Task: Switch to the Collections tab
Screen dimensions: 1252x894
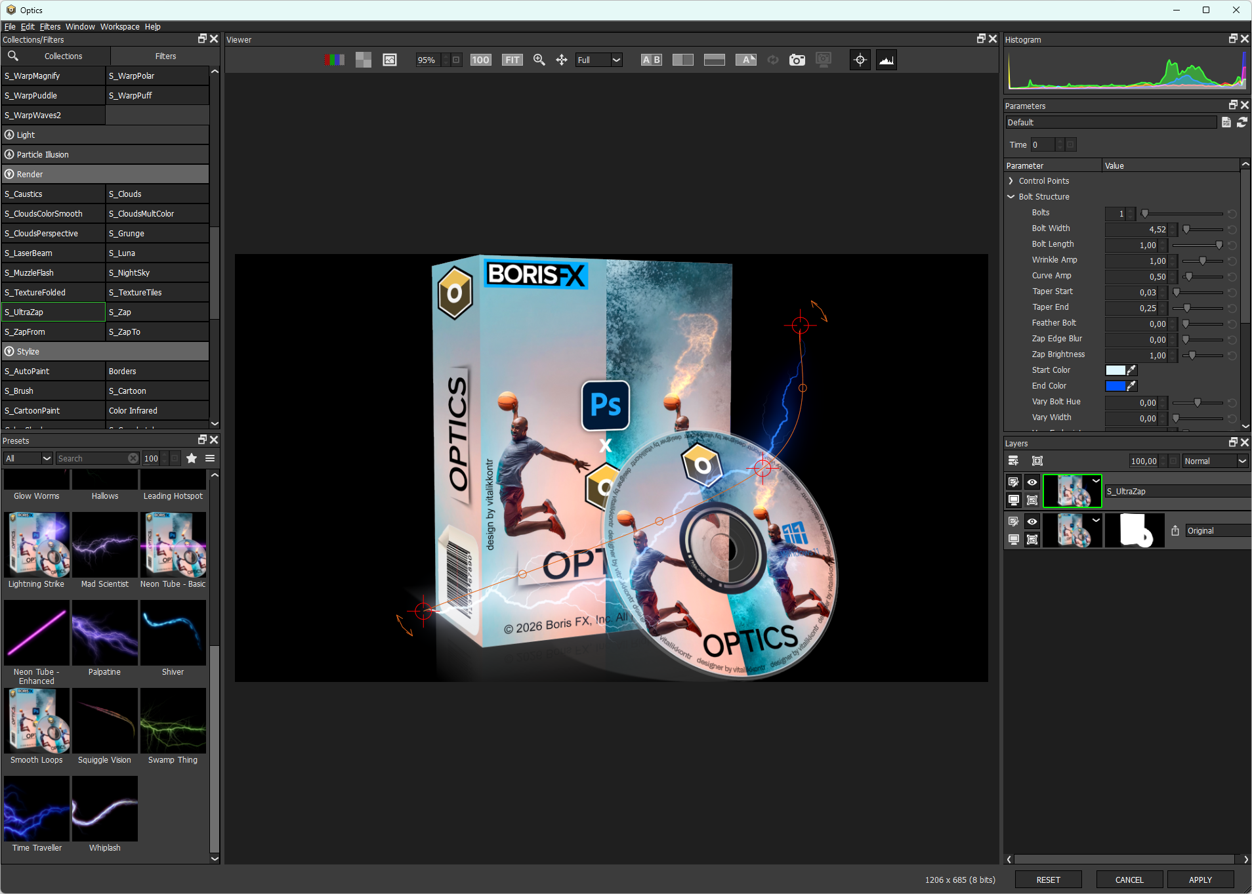Action: click(64, 56)
